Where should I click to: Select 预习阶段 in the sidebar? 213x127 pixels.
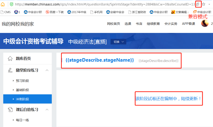coord(22,81)
